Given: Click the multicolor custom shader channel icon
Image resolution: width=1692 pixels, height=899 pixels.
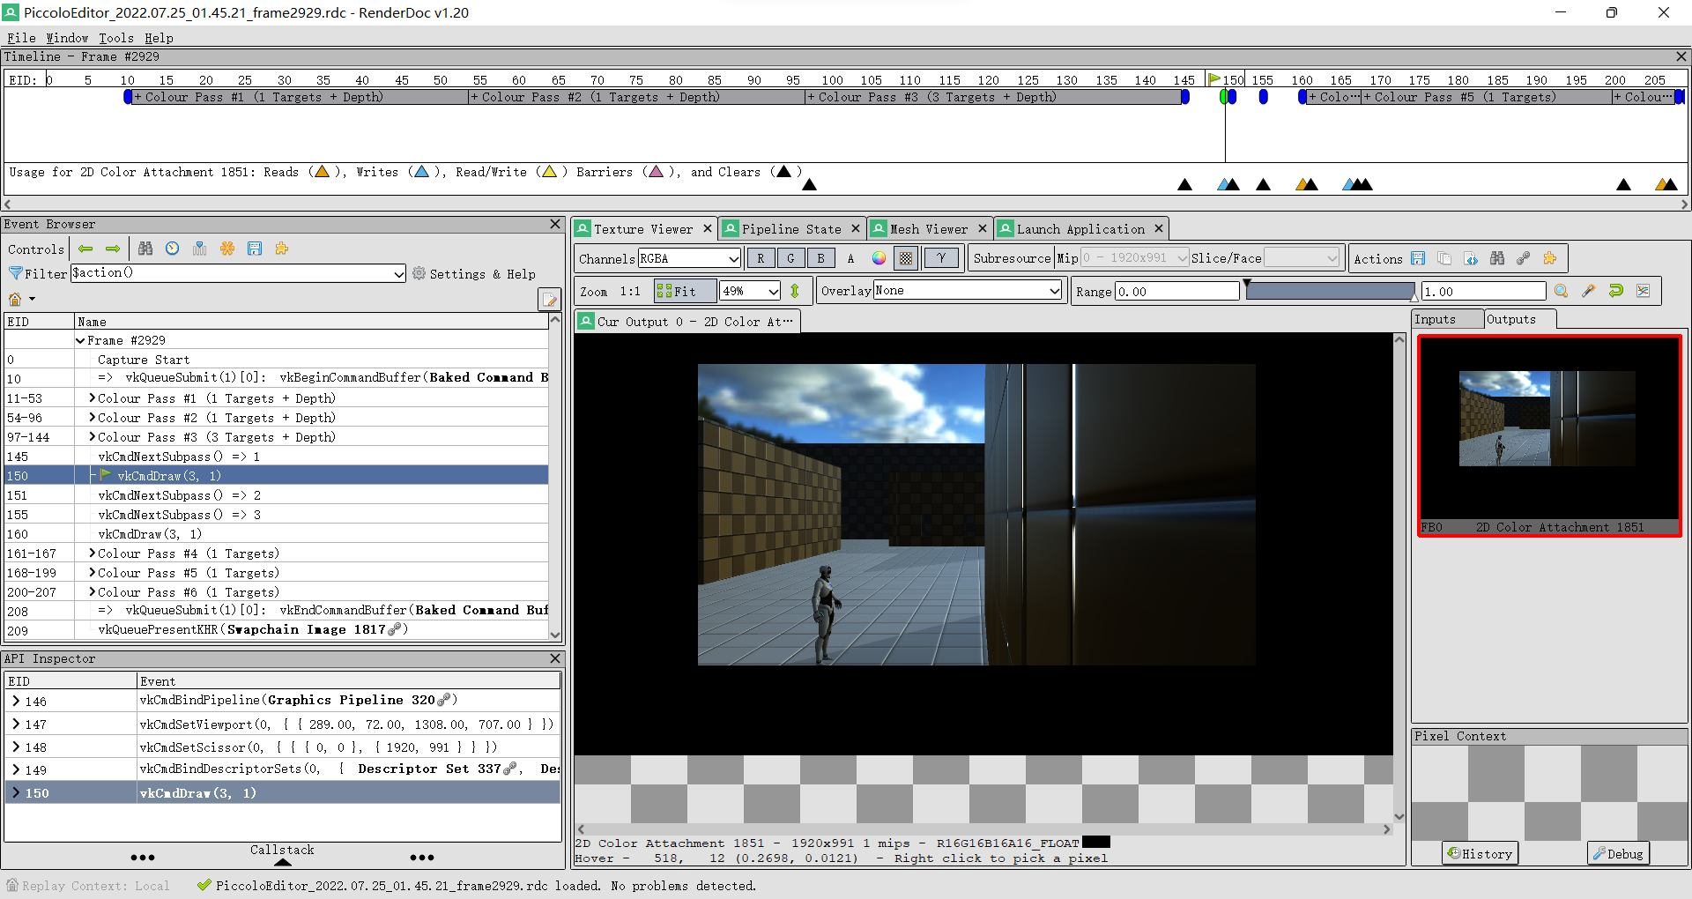Looking at the screenshot, I should coord(879,258).
